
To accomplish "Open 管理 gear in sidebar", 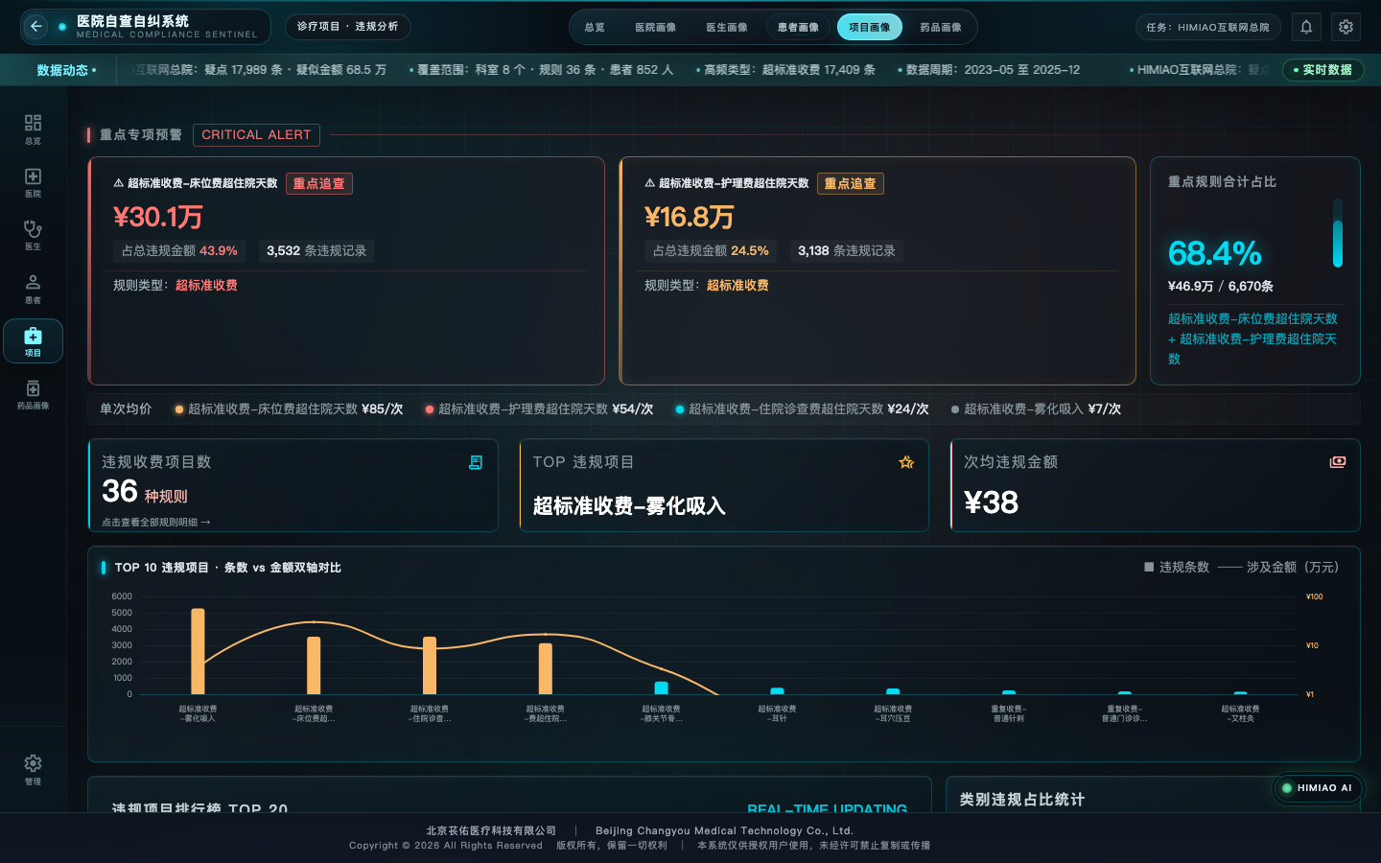I will tap(33, 769).
